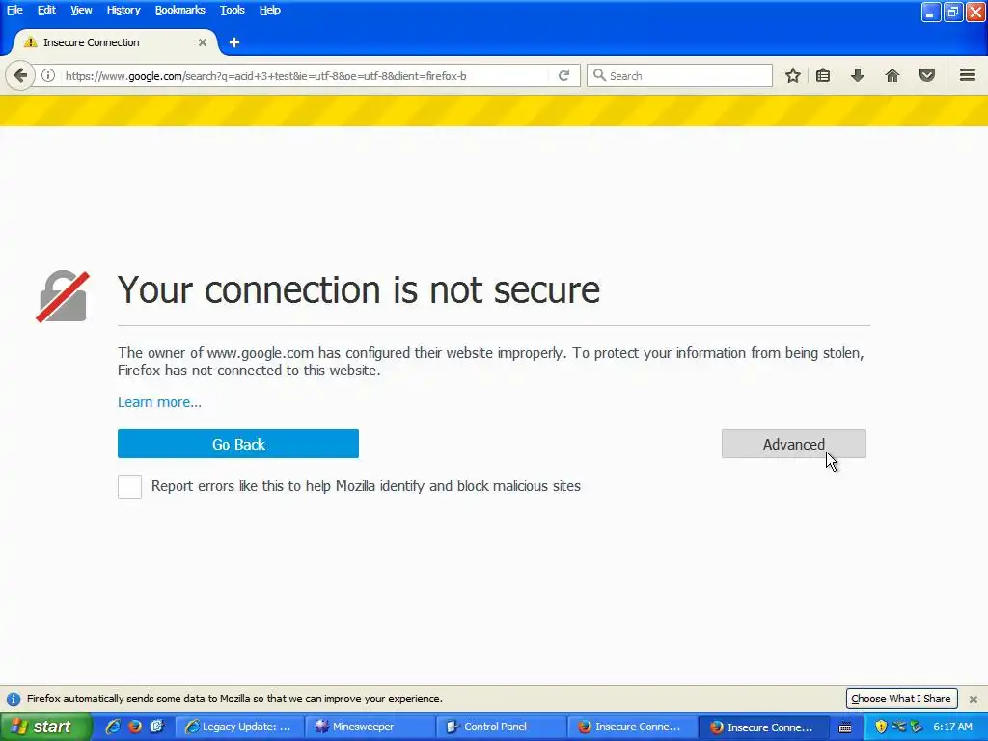Click the magnifier icon in search box

pos(599,75)
